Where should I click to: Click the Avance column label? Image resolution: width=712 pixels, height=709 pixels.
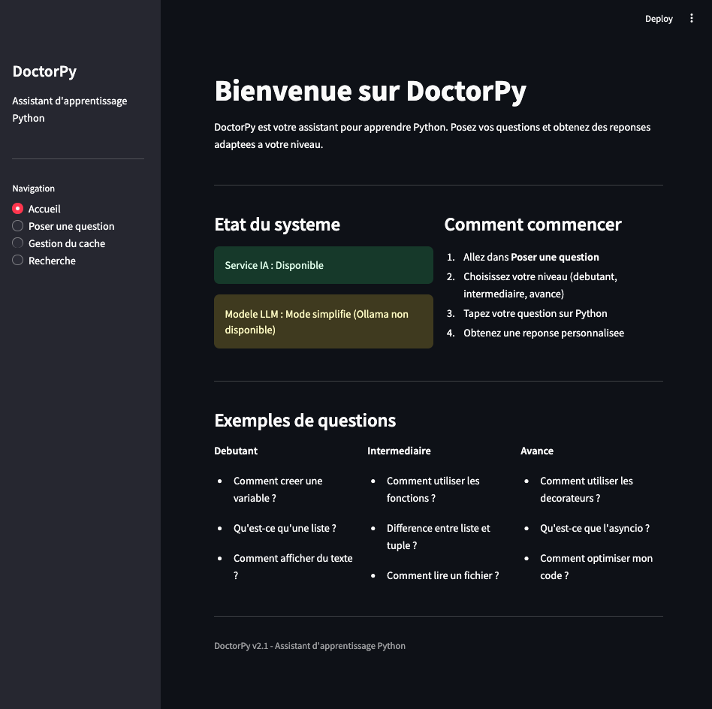[537, 451]
